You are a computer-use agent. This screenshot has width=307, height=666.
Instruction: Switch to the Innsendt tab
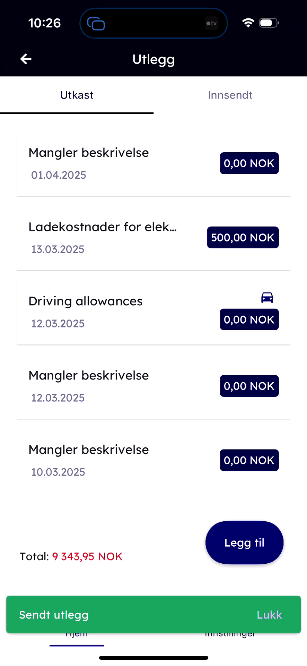point(230,95)
